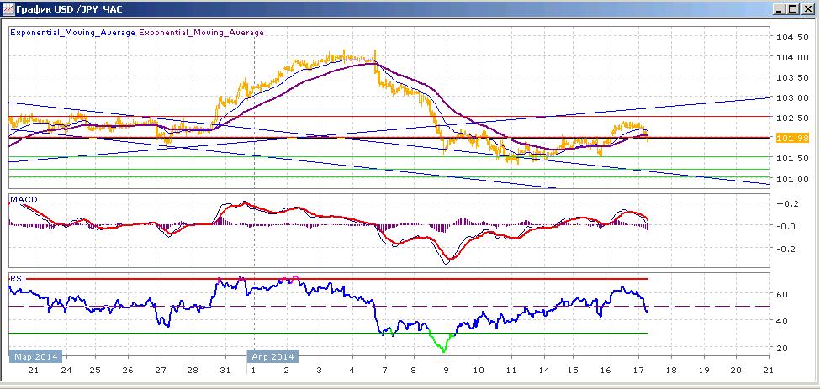Click the current price label 101.98
This screenshot has height=389, width=820.
[793, 138]
